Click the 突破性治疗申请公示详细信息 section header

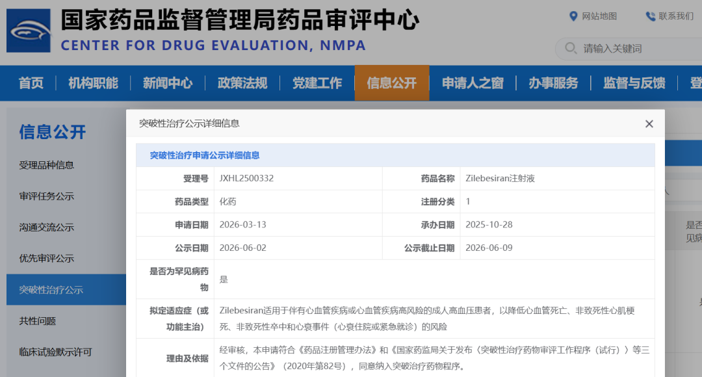click(205, 155)
